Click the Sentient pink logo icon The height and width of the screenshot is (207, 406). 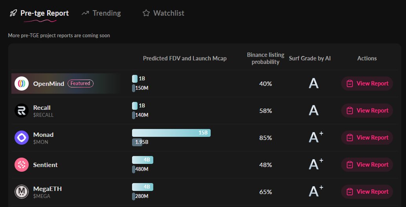(22, 165)
